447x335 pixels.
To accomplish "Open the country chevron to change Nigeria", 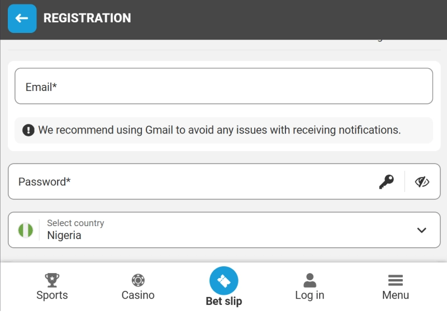I will coord(421,229).
